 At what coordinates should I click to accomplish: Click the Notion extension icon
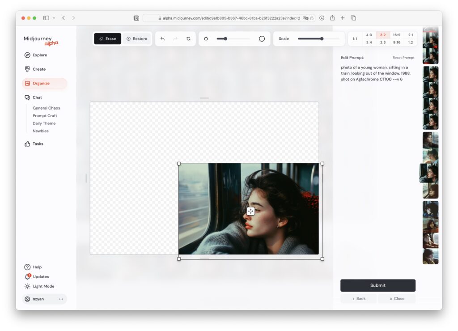point(136,18)
